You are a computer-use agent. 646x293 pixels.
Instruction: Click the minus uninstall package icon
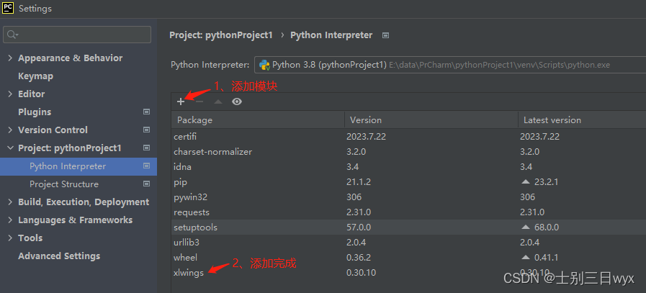point(199,102)
